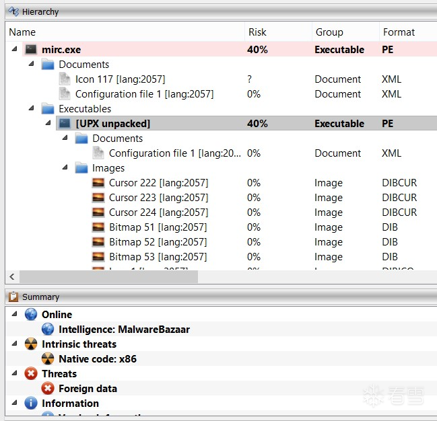Open Intelligence: MalwareBazaar summary entry
This screenshot has width=437, height=421.
pyautogui.click(x=124, y=330)
